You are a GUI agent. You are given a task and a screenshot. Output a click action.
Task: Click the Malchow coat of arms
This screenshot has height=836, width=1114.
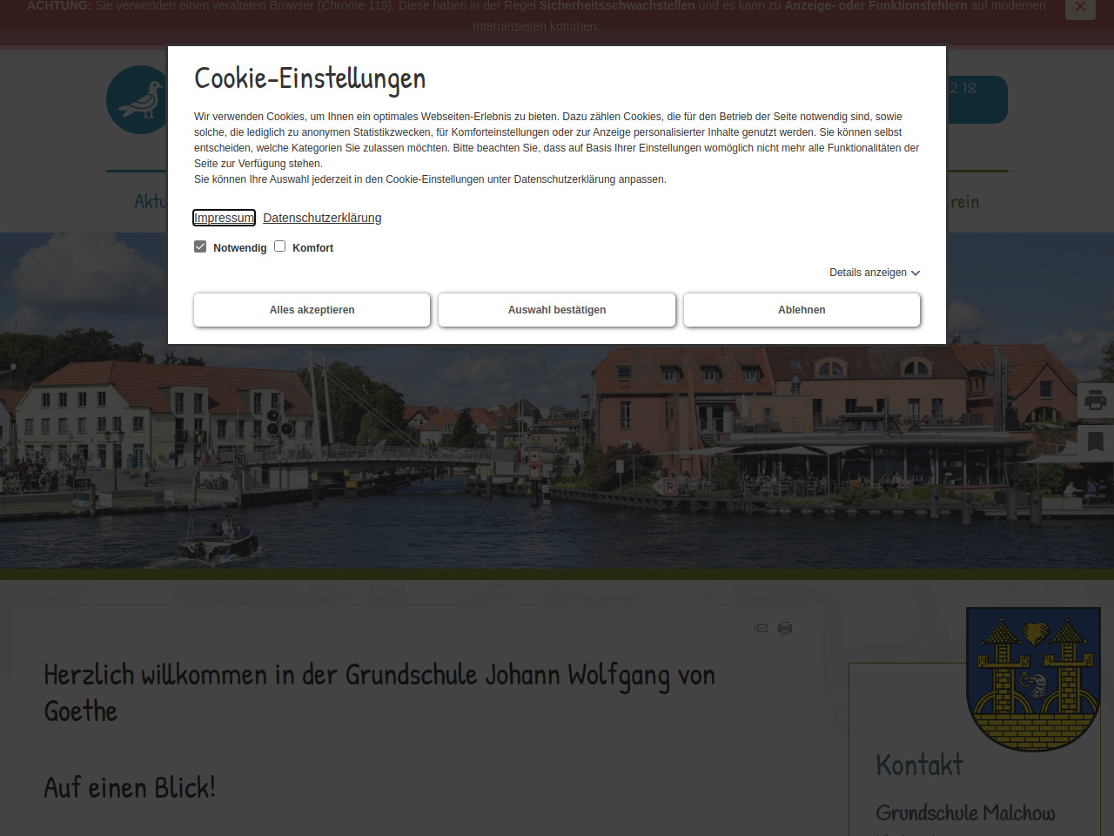(1033, 678)
